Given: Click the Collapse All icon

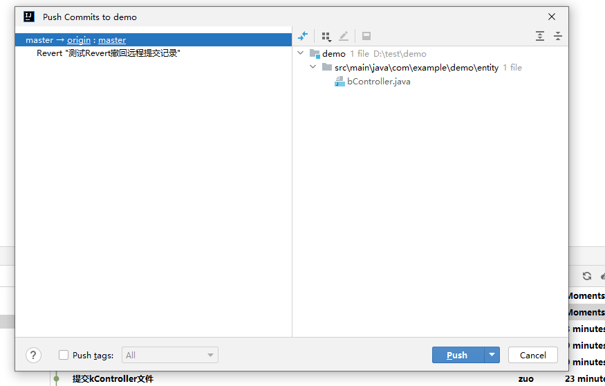Looking at the screenshot, I should [x=557, y=36].
